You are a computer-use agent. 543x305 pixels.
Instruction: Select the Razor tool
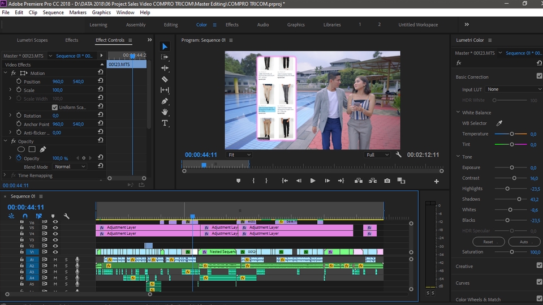pyautogui.click(x=165, y=79)
